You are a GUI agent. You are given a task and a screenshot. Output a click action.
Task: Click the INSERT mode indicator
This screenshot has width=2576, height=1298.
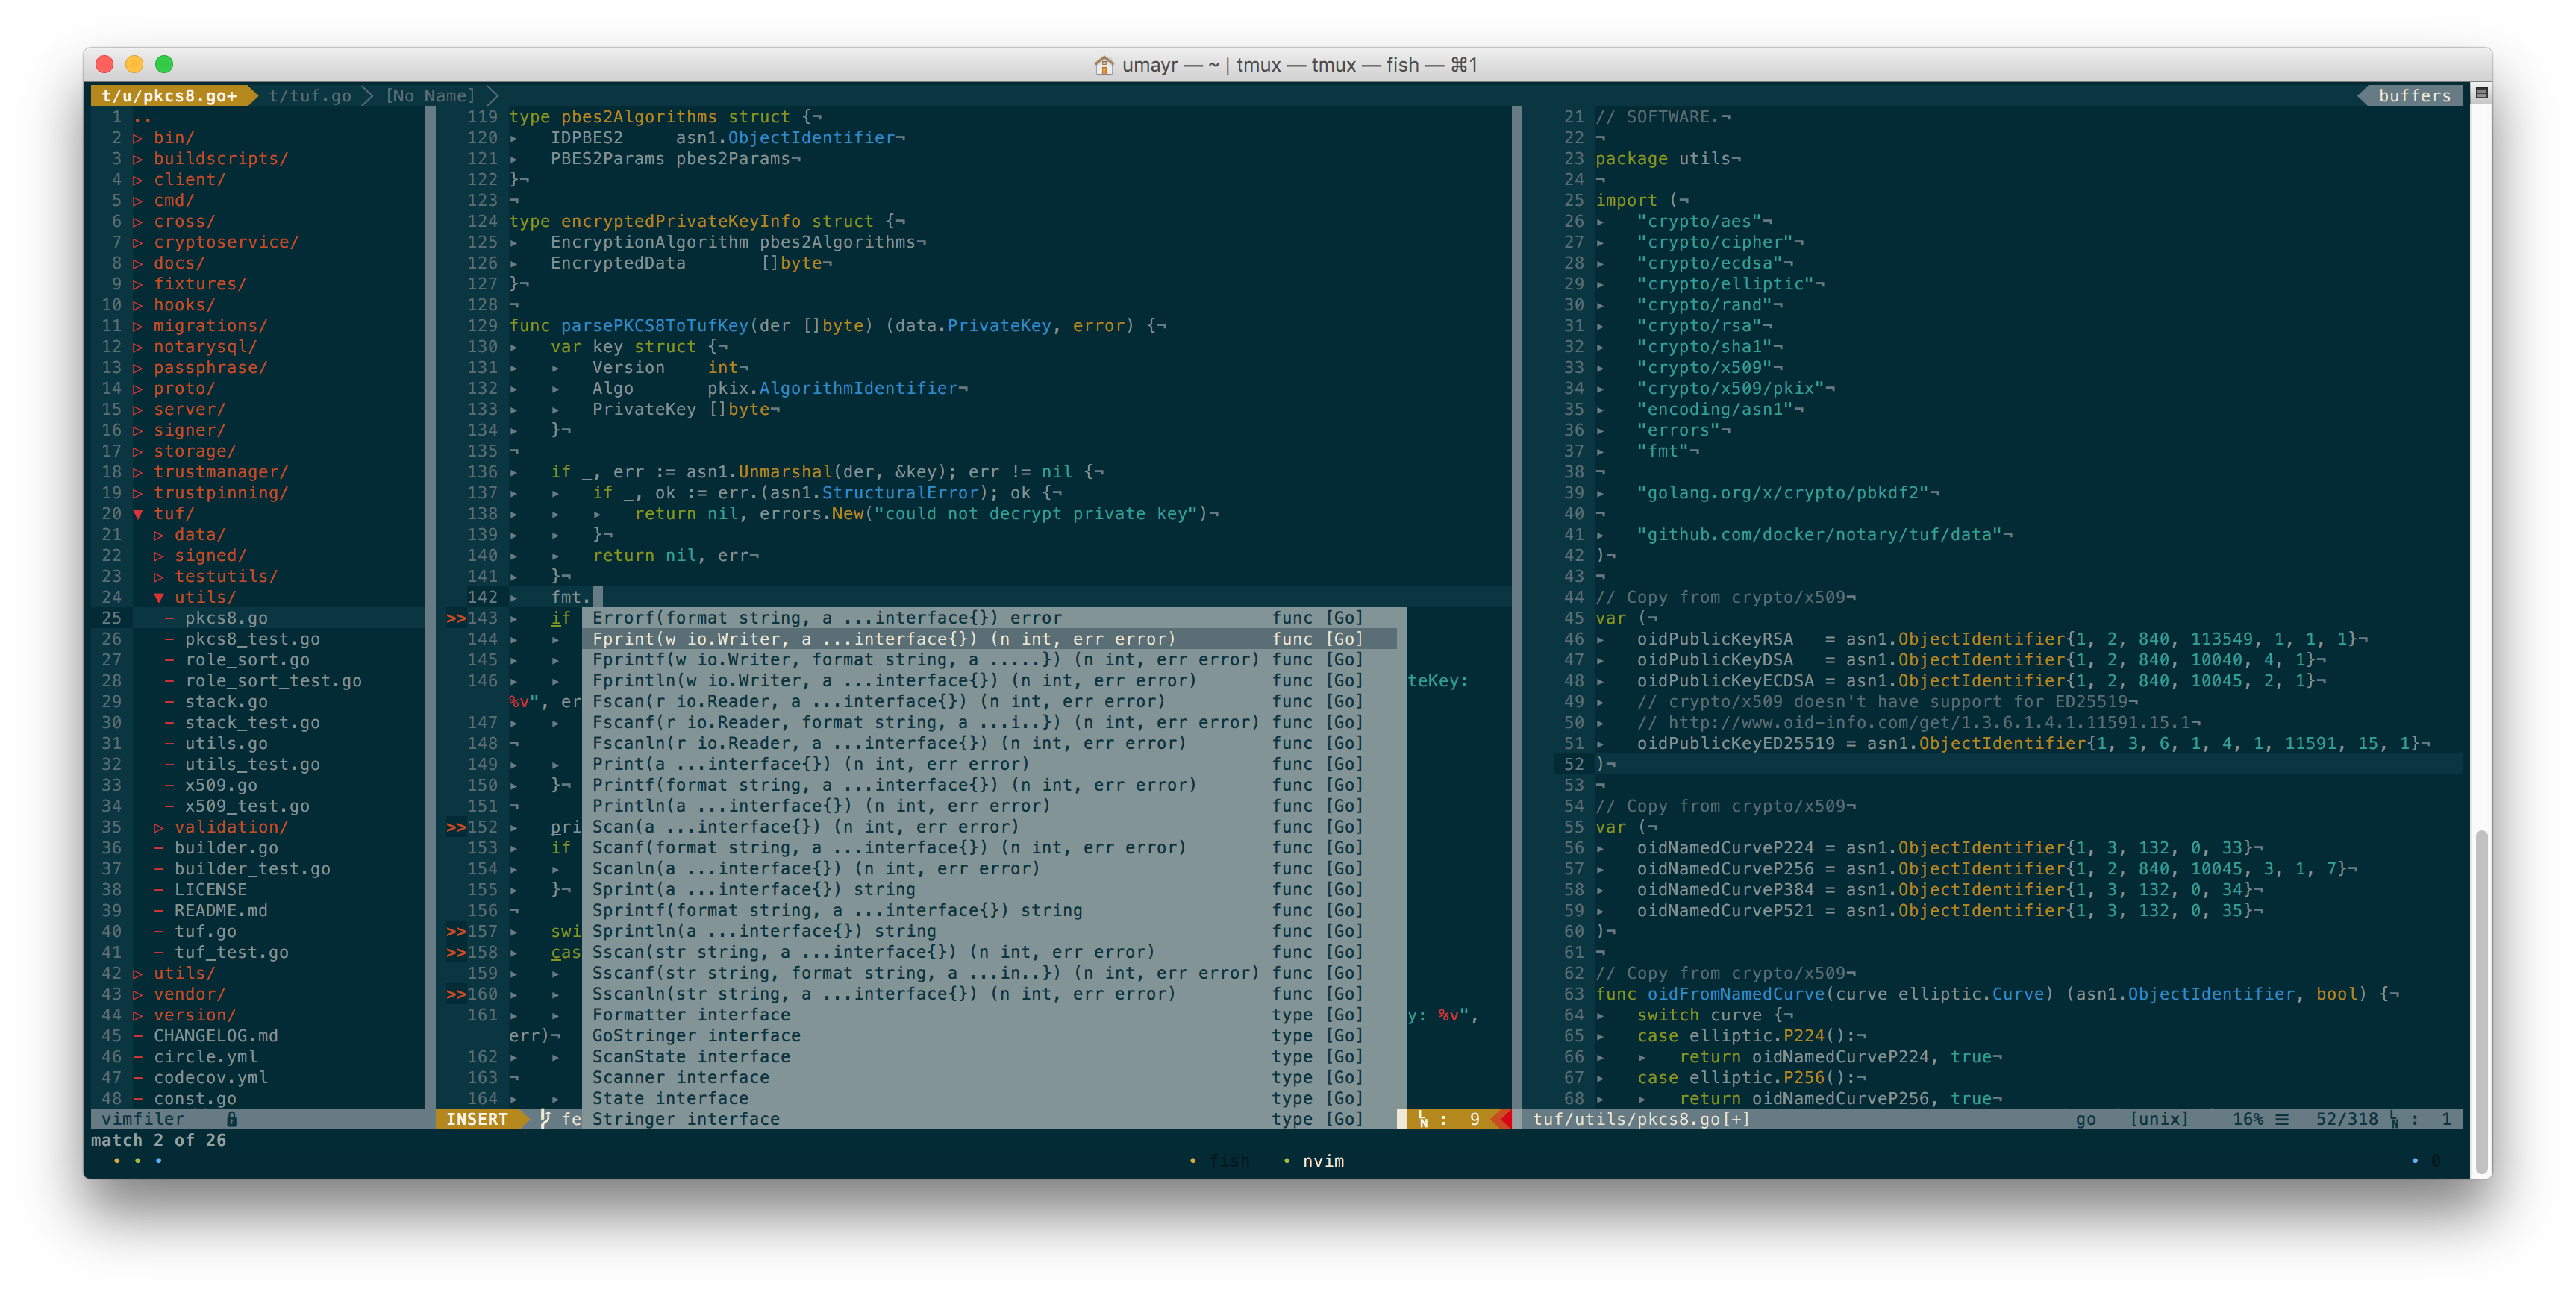tap(477, 1119)
